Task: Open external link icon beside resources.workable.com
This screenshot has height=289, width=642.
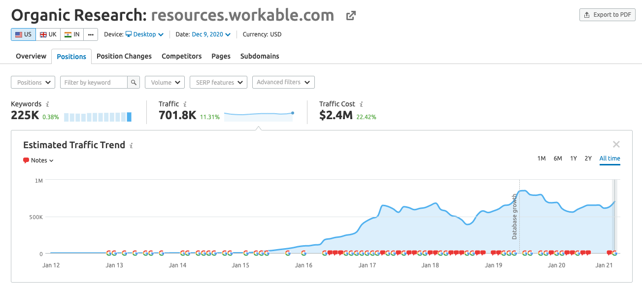Action: [351, 16]
